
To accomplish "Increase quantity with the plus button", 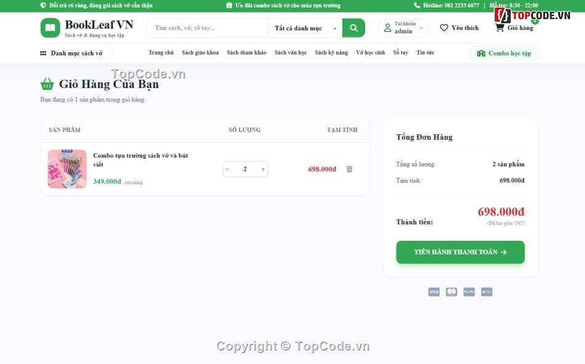I will coord(263,169).
